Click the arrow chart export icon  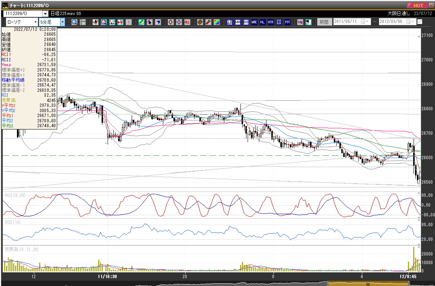[x=309, y=22]
